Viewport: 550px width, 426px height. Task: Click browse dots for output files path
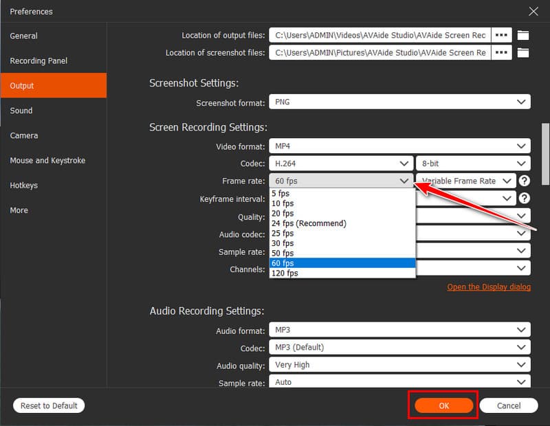coord(502,35)
